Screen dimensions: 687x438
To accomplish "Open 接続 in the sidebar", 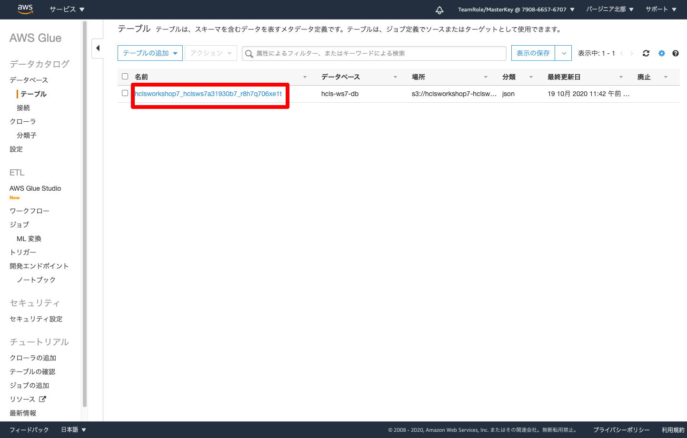I will (x=23, y=107).
